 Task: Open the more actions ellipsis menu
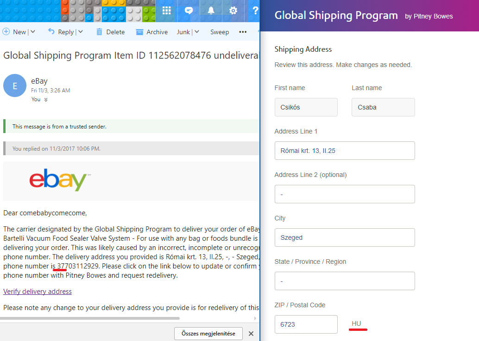click(x=243, y=32)
